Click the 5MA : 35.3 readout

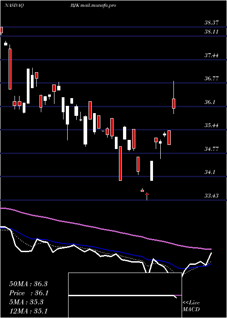(26, 302)
